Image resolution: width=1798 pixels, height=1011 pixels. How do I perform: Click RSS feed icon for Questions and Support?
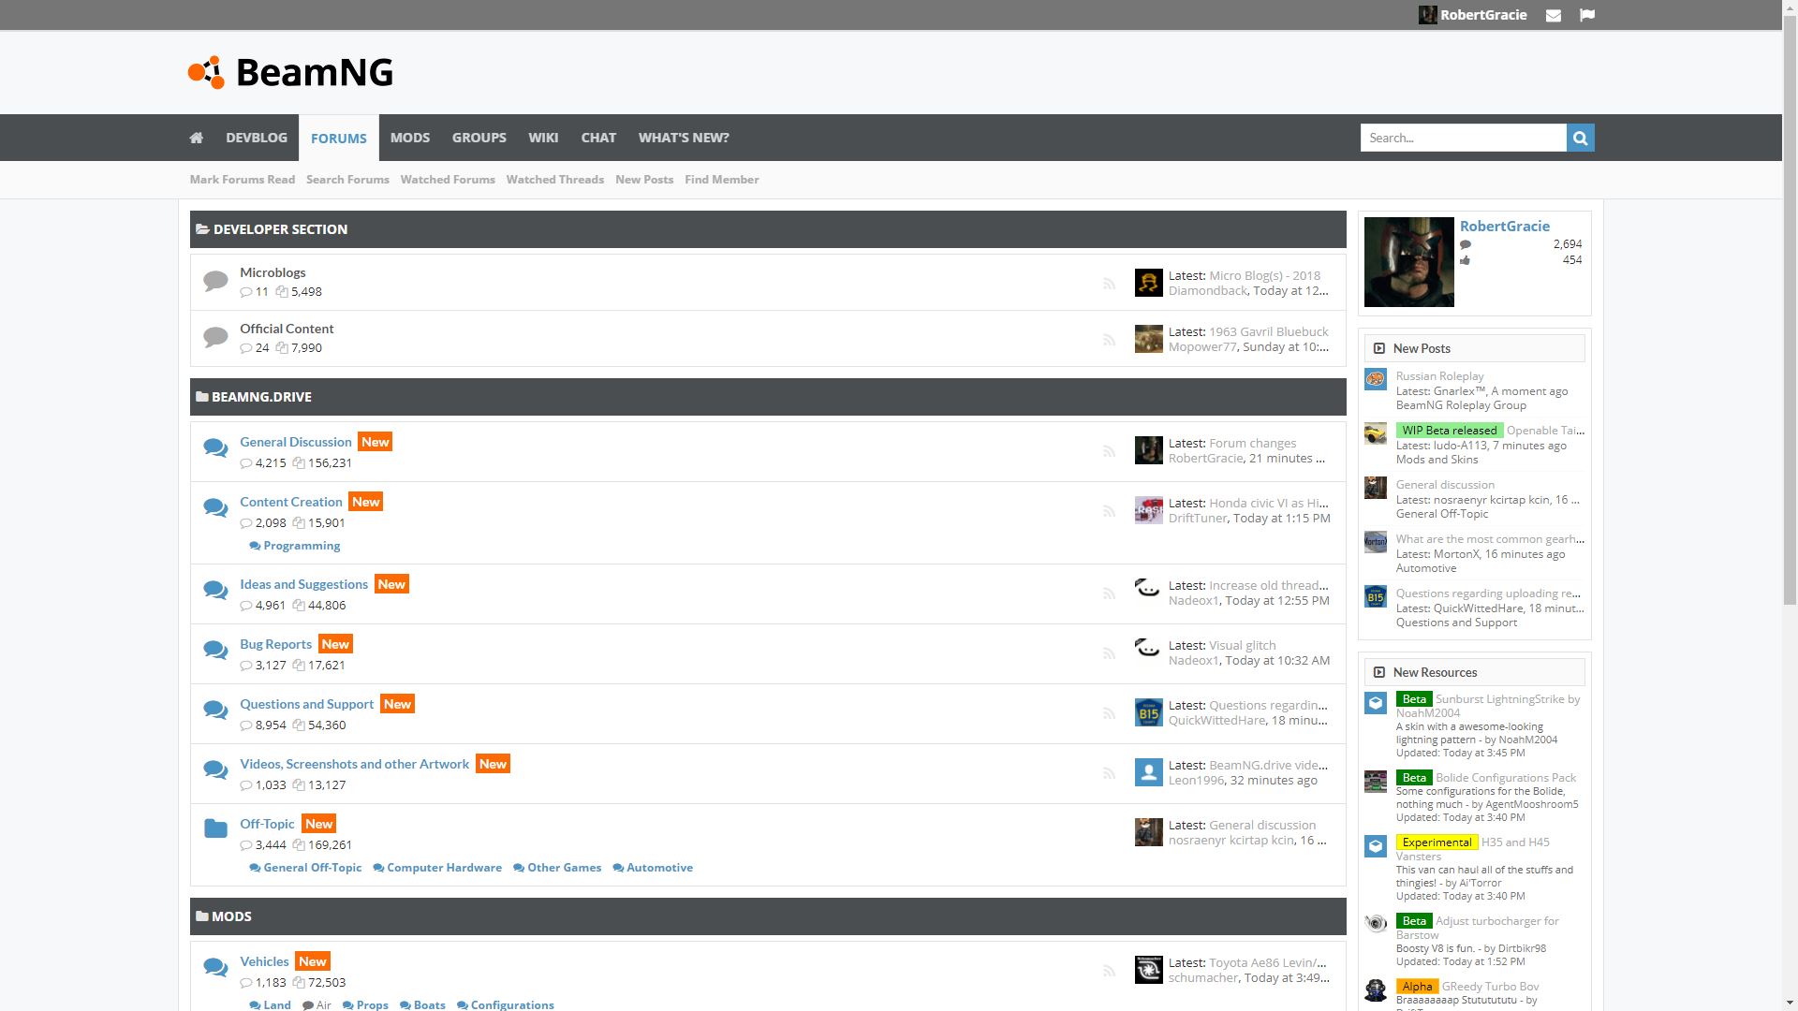point(1109,713)
